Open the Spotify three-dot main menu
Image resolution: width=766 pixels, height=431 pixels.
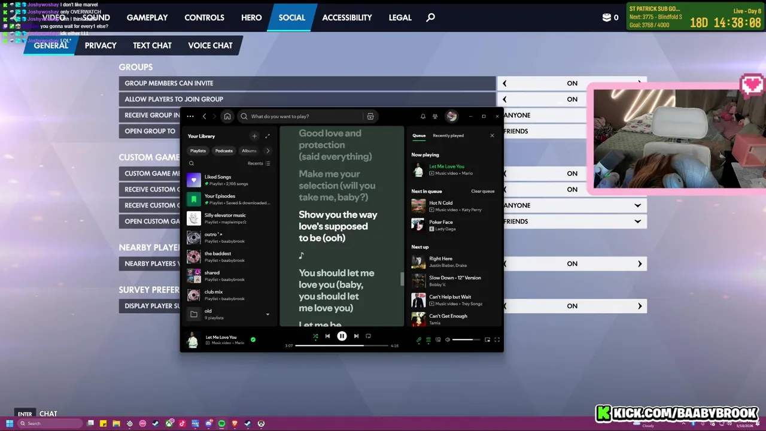tap(190, 116)
